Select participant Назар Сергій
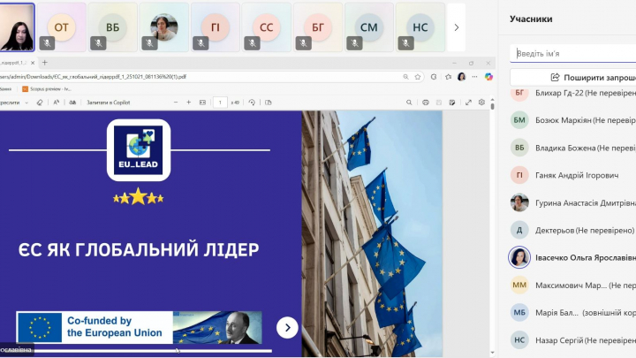This screenshot has width=636, height=358. pos(572,340)
